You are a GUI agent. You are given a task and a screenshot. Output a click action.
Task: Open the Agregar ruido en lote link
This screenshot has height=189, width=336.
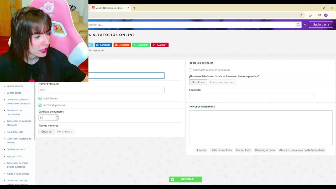pyautogui.click(x=18, y=174)
